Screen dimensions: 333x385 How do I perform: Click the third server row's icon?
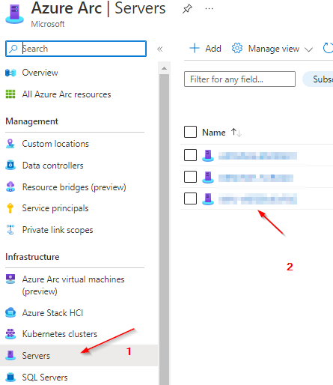pos(208,199)
